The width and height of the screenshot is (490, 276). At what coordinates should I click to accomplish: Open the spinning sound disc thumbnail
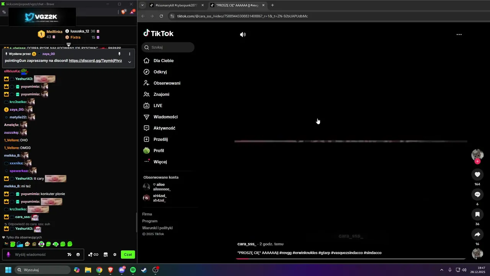pyautogui.click(x=477, y=254)
